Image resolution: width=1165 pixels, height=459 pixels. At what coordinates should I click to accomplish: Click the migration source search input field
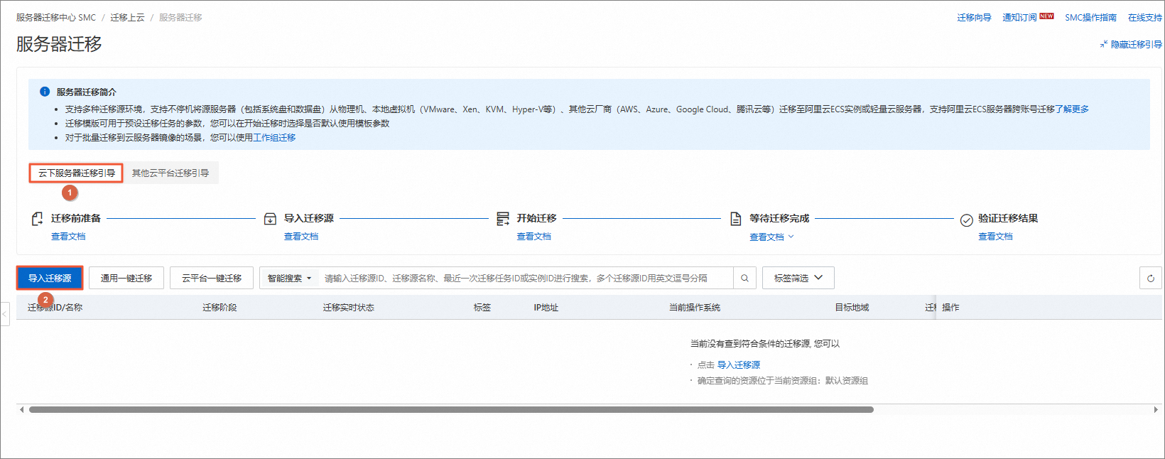coord(526,279)
